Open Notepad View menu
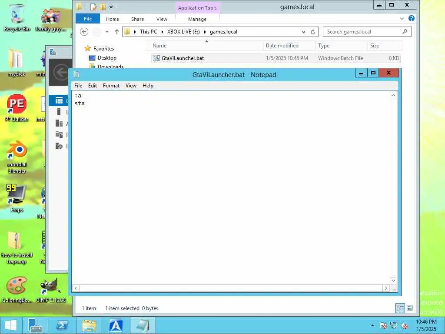 coord(131,86)
